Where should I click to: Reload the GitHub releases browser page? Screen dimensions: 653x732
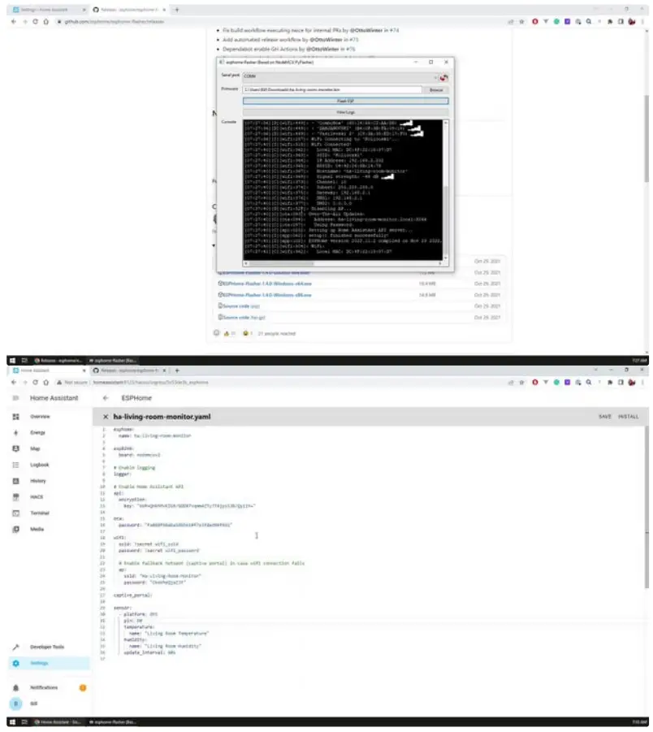click(35, 21)
